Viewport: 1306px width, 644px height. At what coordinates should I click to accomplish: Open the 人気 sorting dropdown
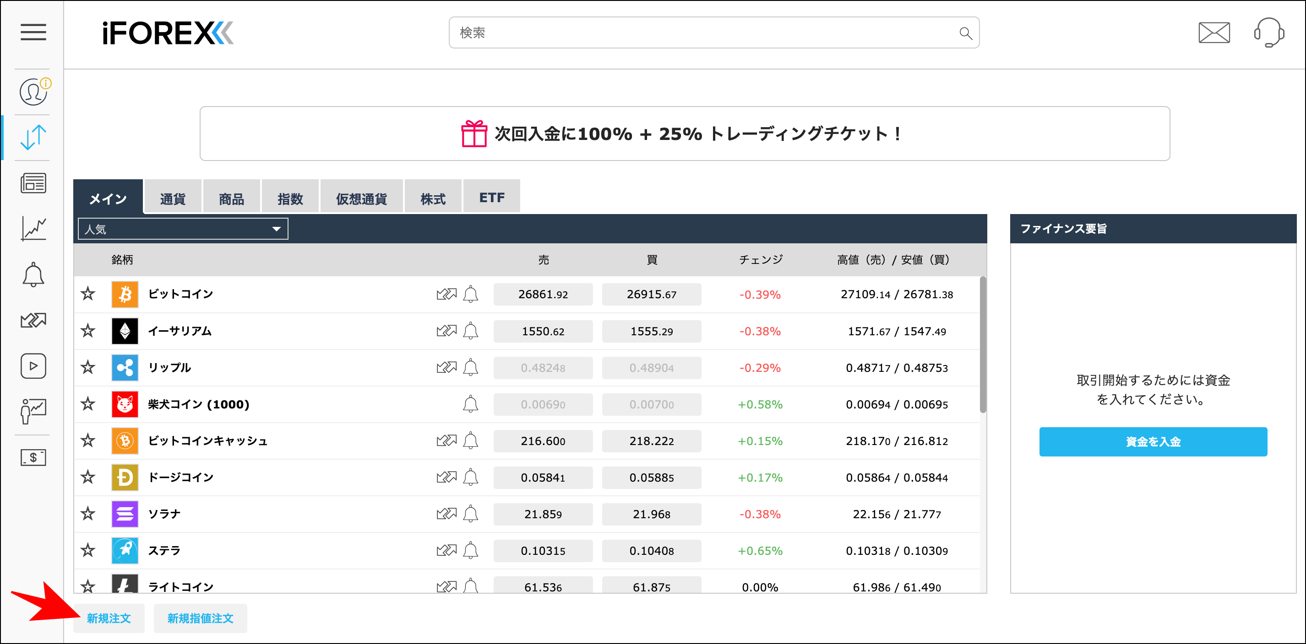pos(183,229)
